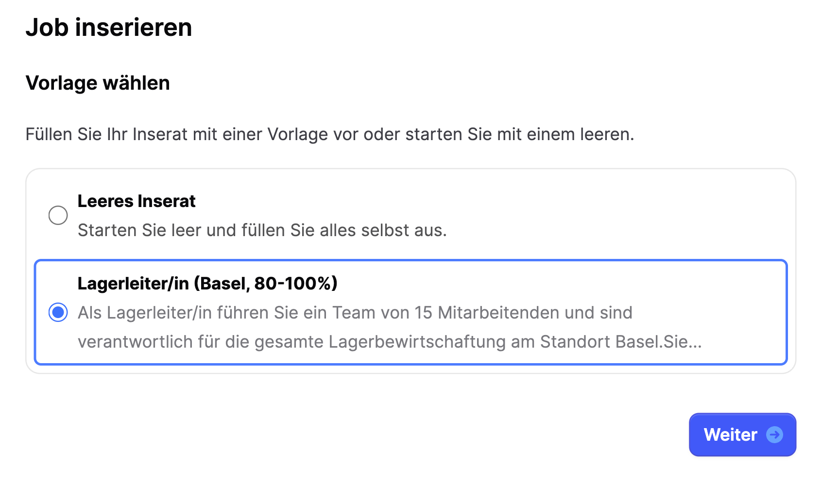Click the Vorlage wählen section title
This screenshot has width=822, height=480.
[98, 83]
